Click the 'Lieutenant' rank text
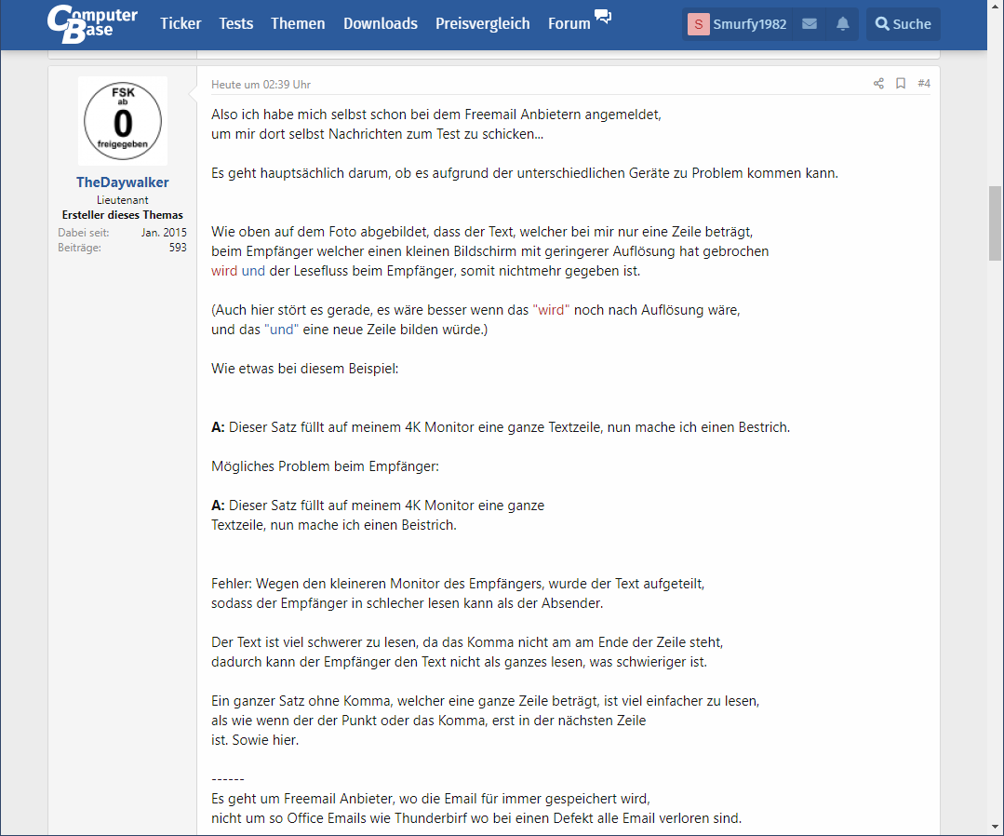1004x836 pixels. point(122,200)
